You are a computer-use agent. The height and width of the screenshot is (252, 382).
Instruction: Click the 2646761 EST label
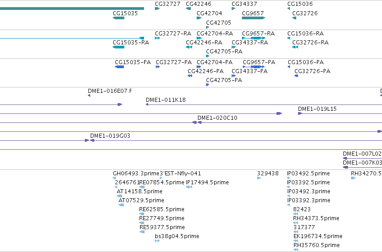127,182
